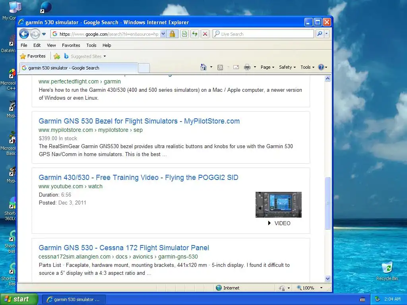Viewport: 407px width, 305px height.
Task: Click the Home icon in command bar
Action: (x=203, y=67)
